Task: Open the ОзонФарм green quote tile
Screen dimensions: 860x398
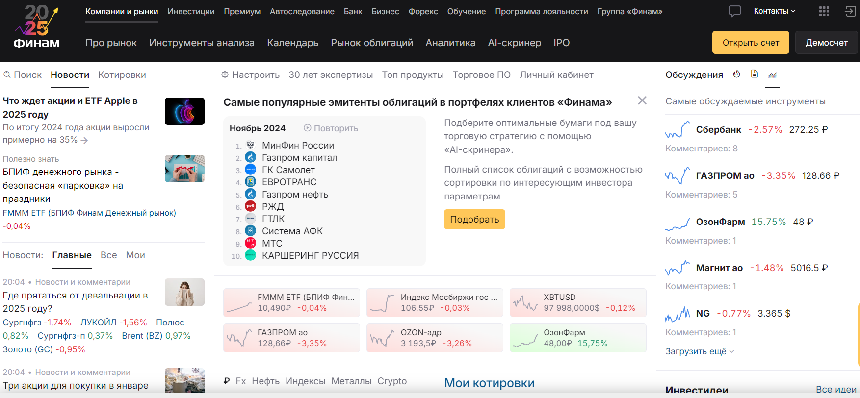Action: tap(577, 338)
